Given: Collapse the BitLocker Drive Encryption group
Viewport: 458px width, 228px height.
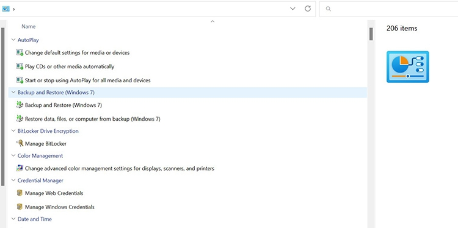Looking at the screenshot, I should pos(13,131).
